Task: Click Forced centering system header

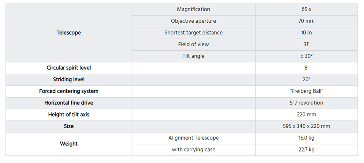Action: (x=69, y=91)
